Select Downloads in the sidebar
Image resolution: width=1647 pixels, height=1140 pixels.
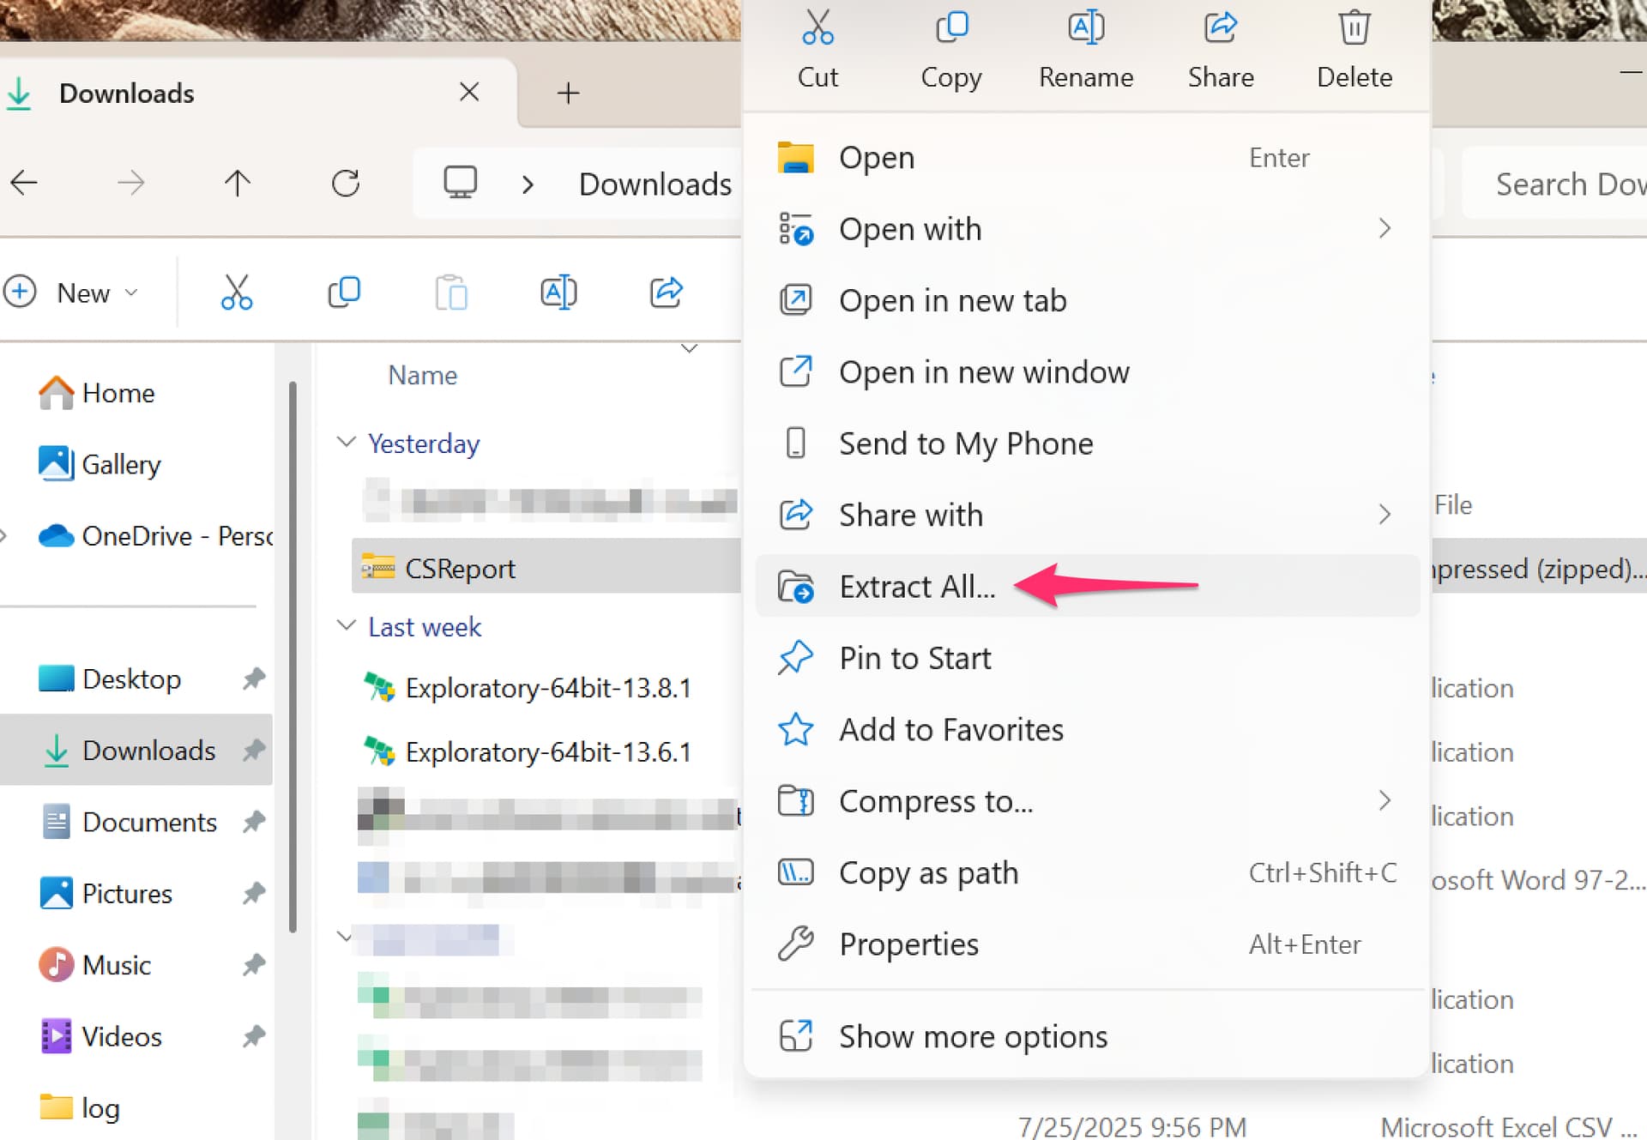(x=136, y=750)
